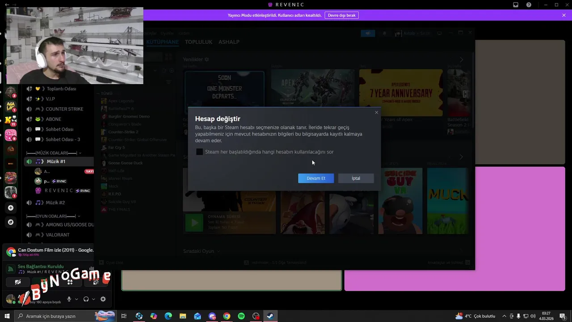Join the V.I.P voice channel
This screenshot has width=572, height=322.
click(60, 99)
